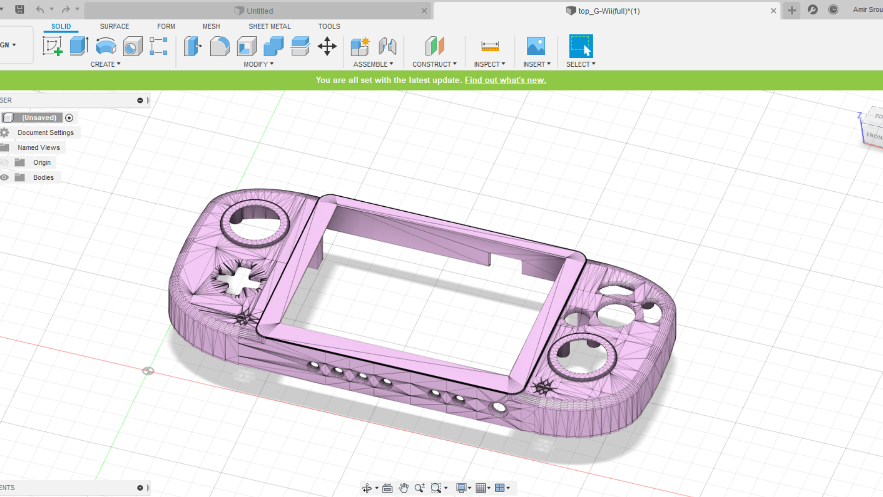Open the ASSEMBLE dropdown menu
This screenshot has height=497, width=883.
[x=373, y=64]
